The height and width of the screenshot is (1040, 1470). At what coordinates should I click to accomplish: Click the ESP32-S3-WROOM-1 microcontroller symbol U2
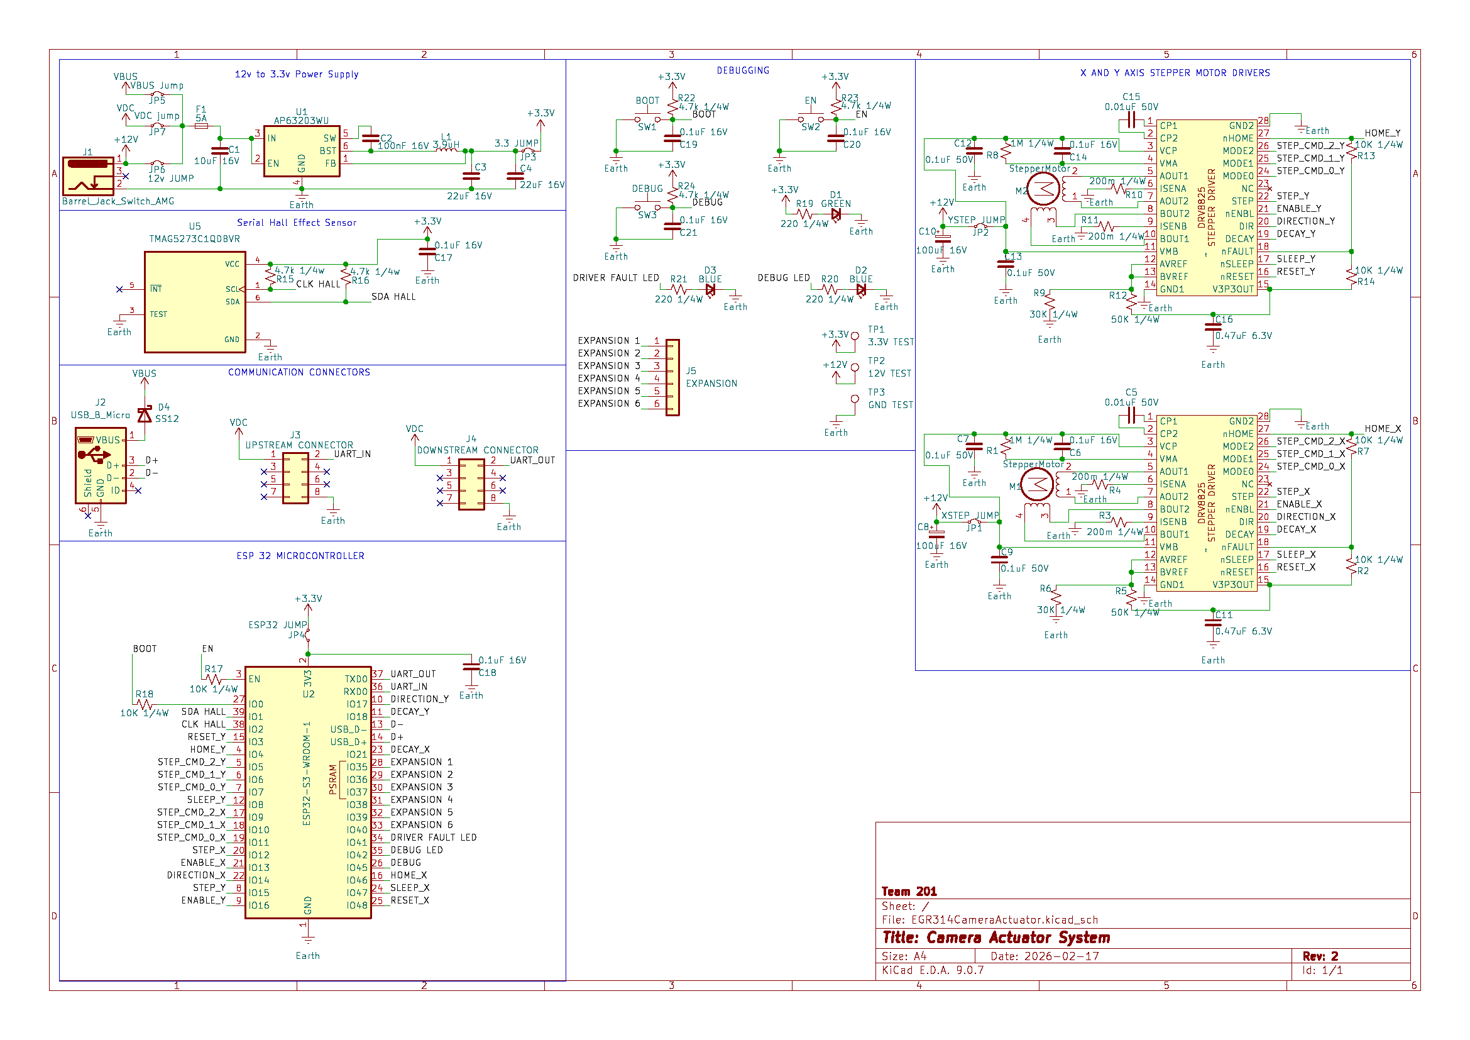[x=308, y=793]
